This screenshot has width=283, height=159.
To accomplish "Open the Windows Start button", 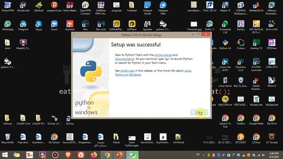I will (x=5, y=155).
